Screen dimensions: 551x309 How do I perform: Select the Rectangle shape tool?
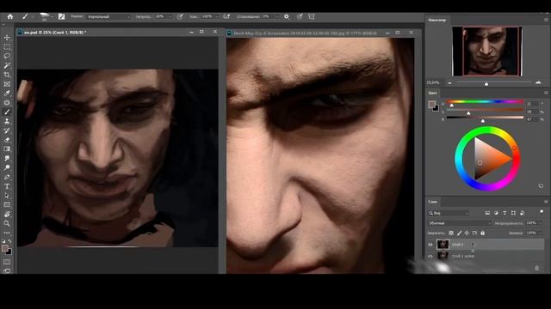7,204
